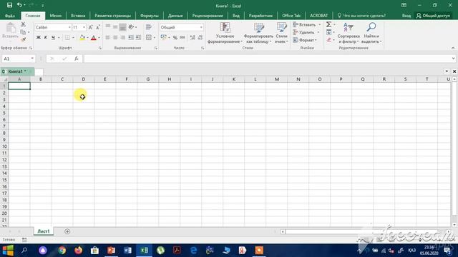Decrease font size with the small A
Image resolution: width=458 pixels, height=257 pixels.
coord(98,27)
